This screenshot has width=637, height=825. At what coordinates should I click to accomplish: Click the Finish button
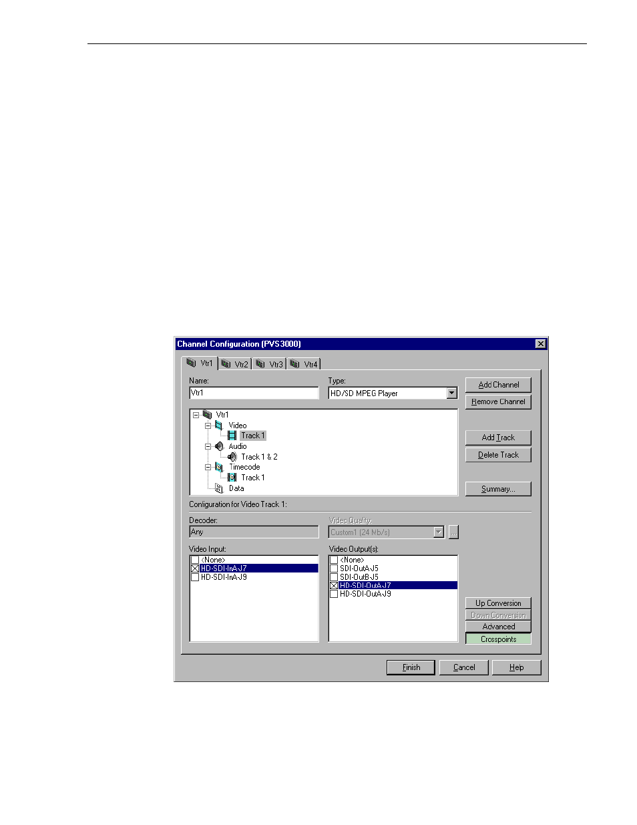pyautogui.click(x=411, y=667)
